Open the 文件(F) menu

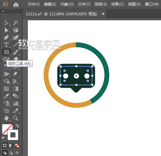click(x=33, y=4)
